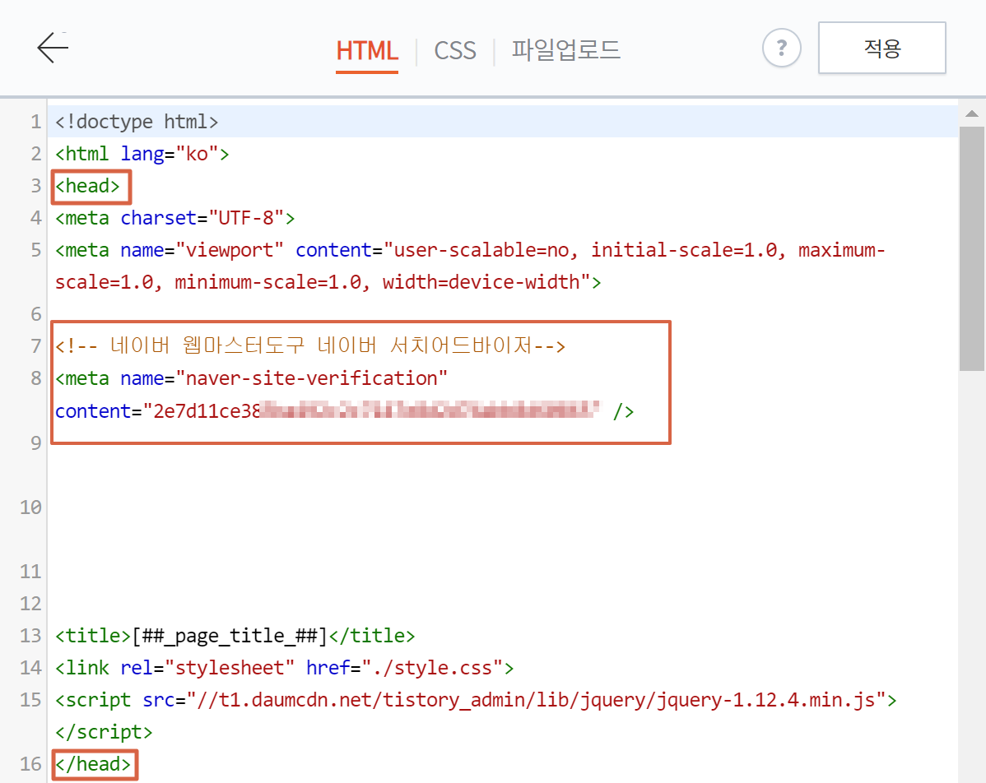Click line number 10 in gutter
The height and width of the screenshot is (783, 986).
point(30,507)
